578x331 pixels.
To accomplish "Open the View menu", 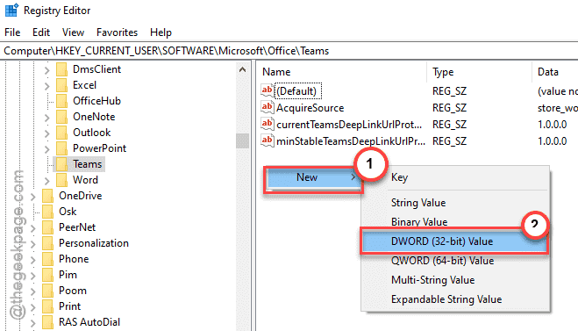I will (73, 32).
